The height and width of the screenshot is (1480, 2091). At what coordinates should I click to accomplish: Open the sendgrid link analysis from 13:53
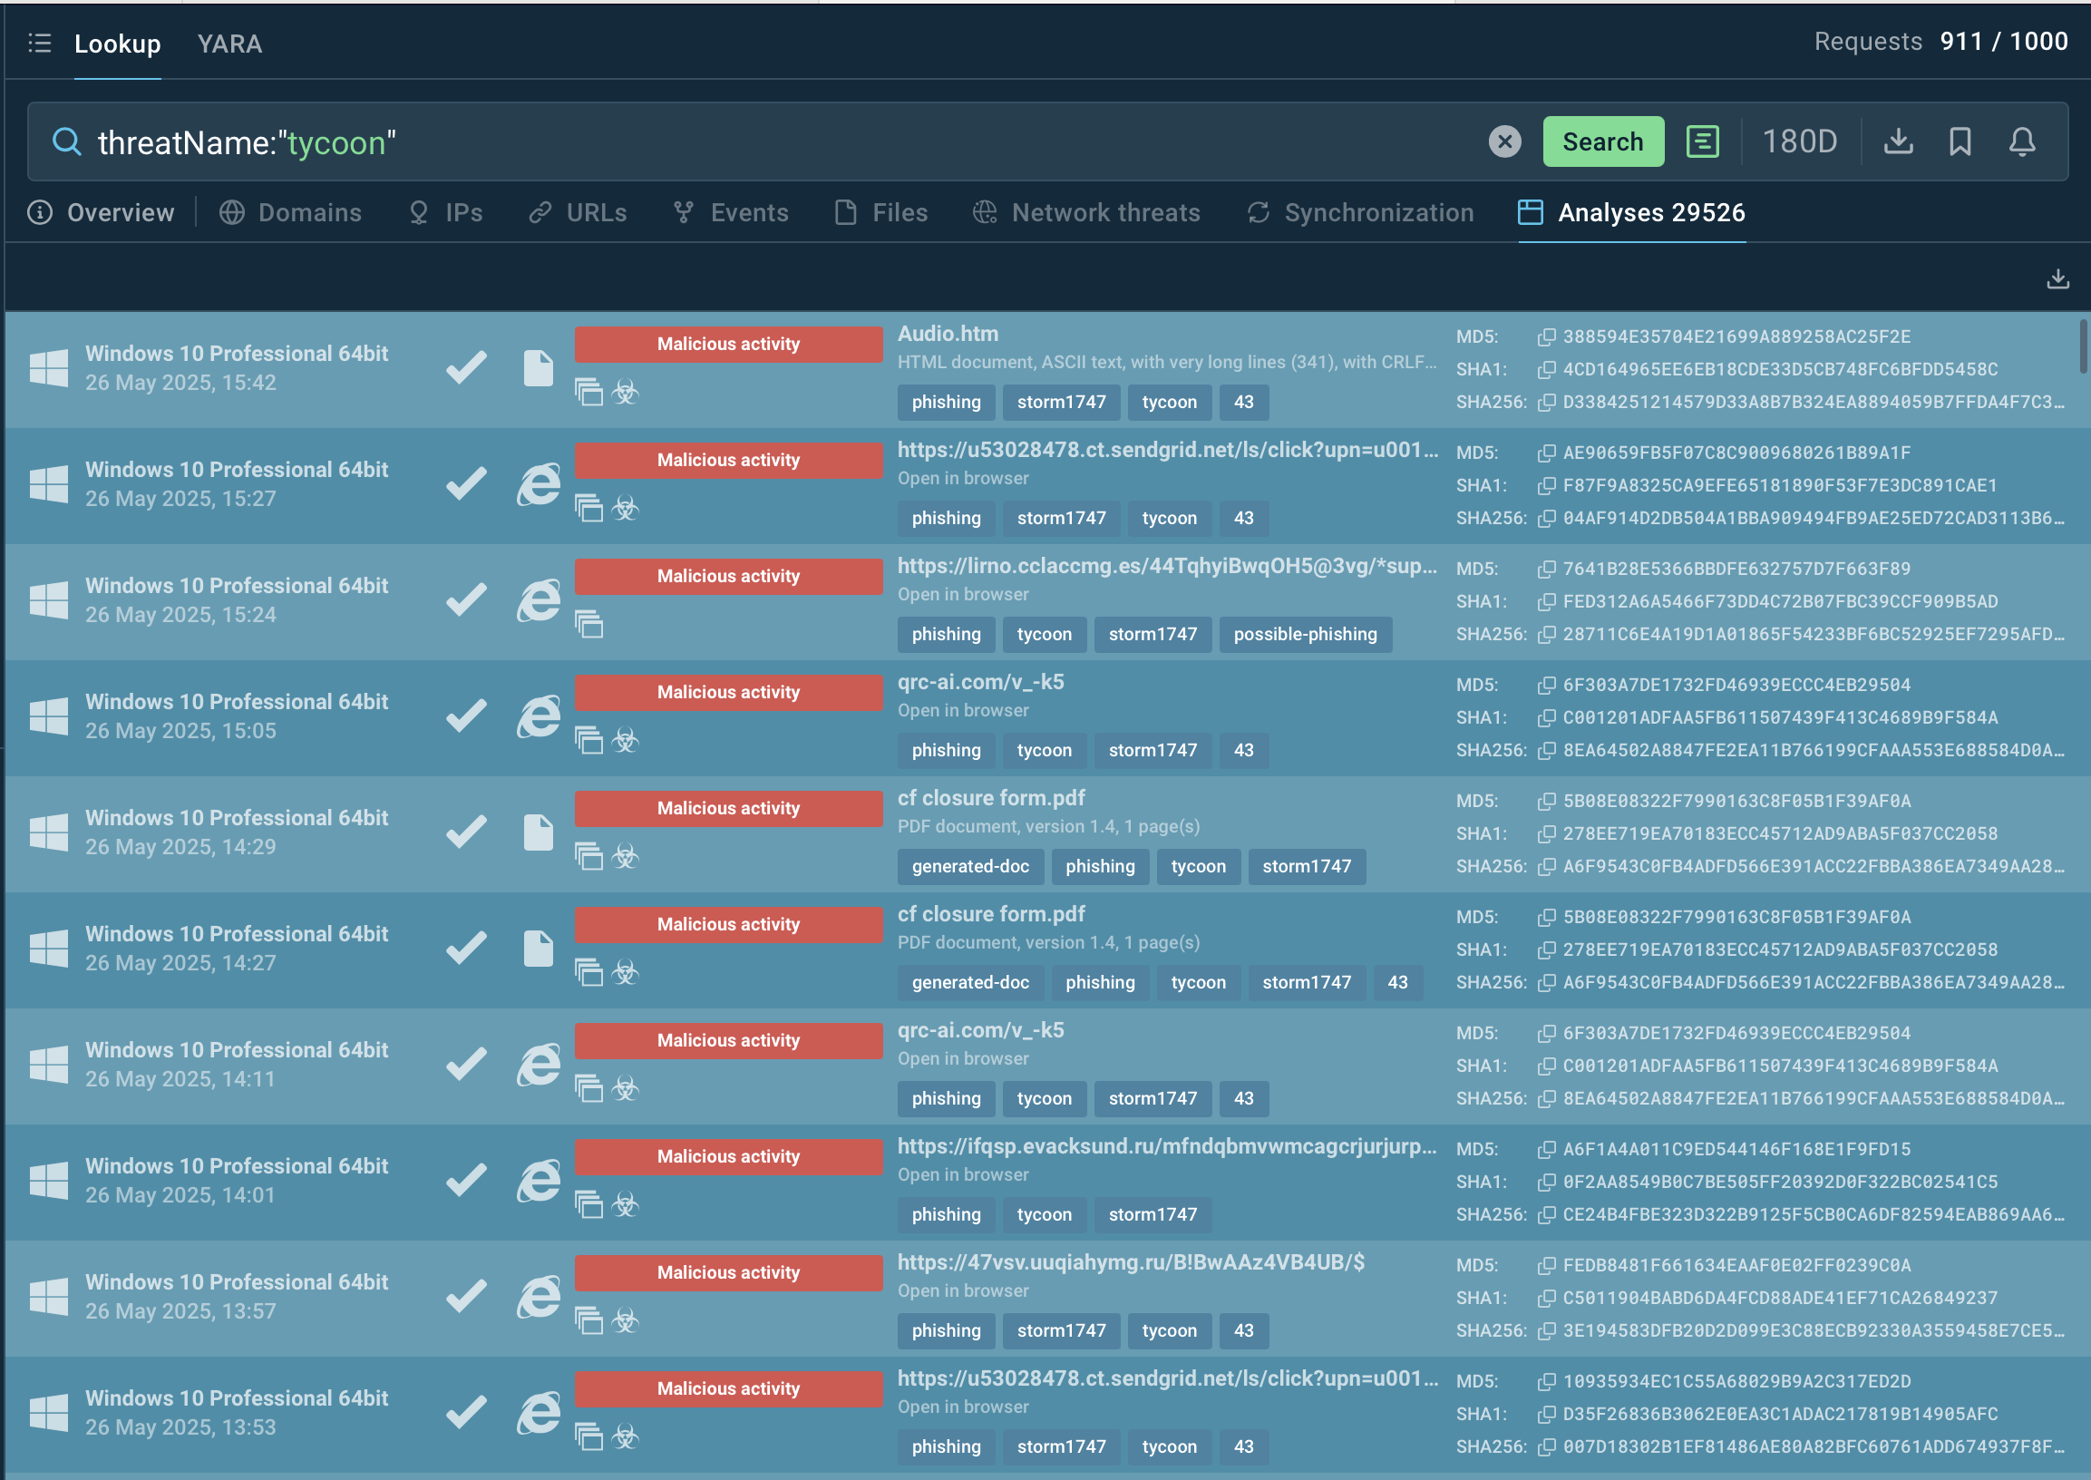(1167, 1378)
